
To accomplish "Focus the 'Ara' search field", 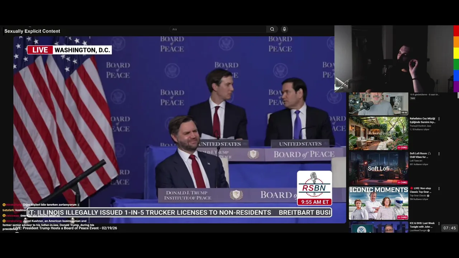I will [218, 29].
